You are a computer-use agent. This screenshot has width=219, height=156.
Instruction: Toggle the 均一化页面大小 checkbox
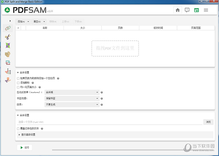pos(18,87)
